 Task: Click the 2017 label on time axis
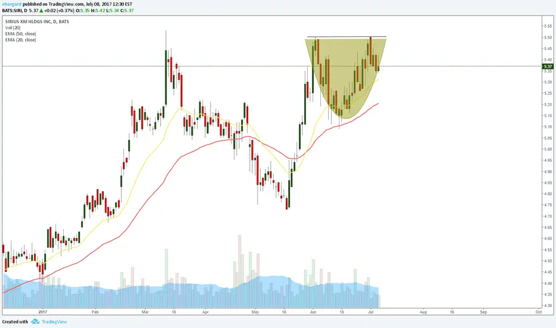pos(43,312)
